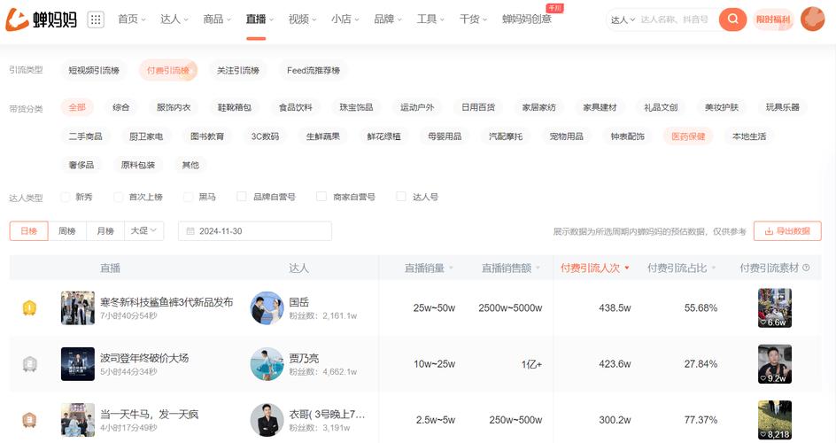Select the 月榜 period option
Viewport: 836px width, 443px height.
(x=105, y=231)
